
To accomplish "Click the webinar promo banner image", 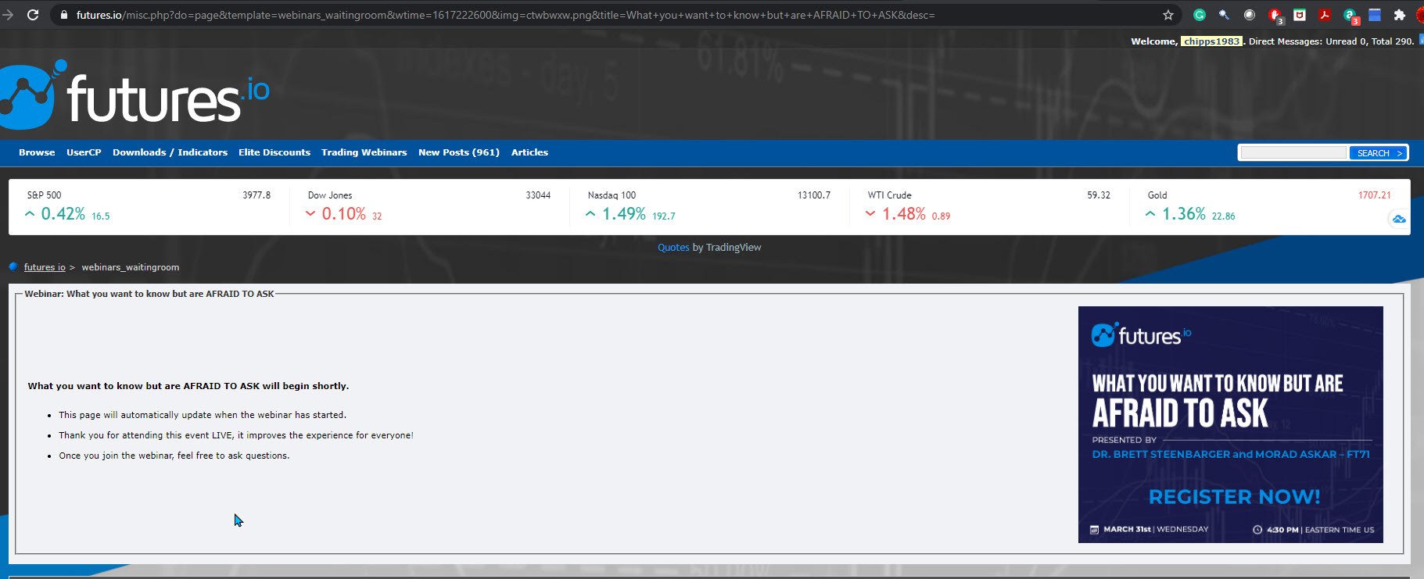I will point(1231,424).
